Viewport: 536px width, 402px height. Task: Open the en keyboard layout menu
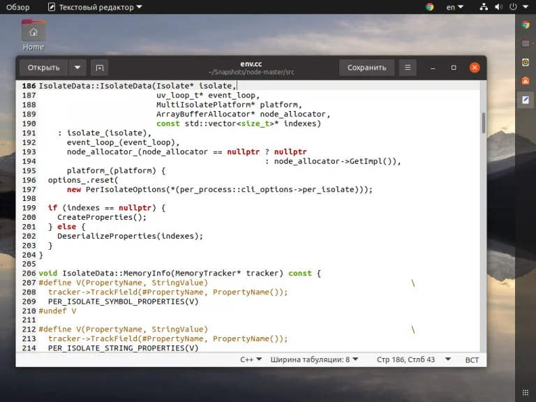[x=454, y=7]
